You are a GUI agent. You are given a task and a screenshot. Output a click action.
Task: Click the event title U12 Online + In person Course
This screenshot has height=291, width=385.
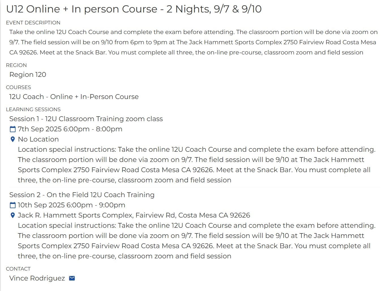134,9
